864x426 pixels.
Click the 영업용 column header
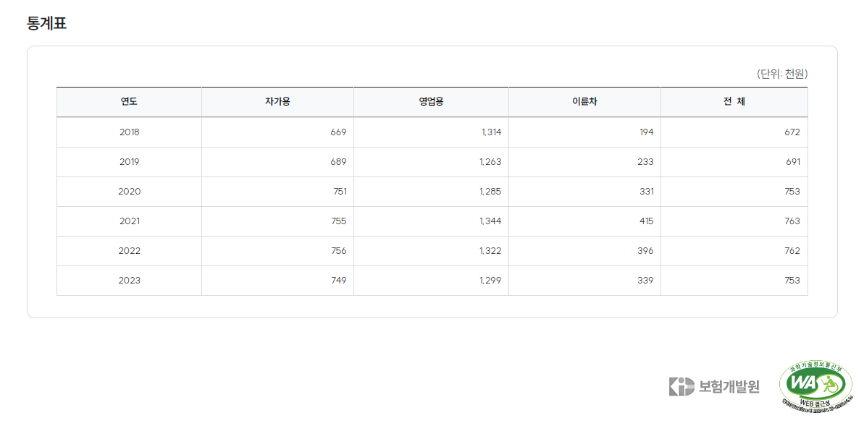click(431, 102)
